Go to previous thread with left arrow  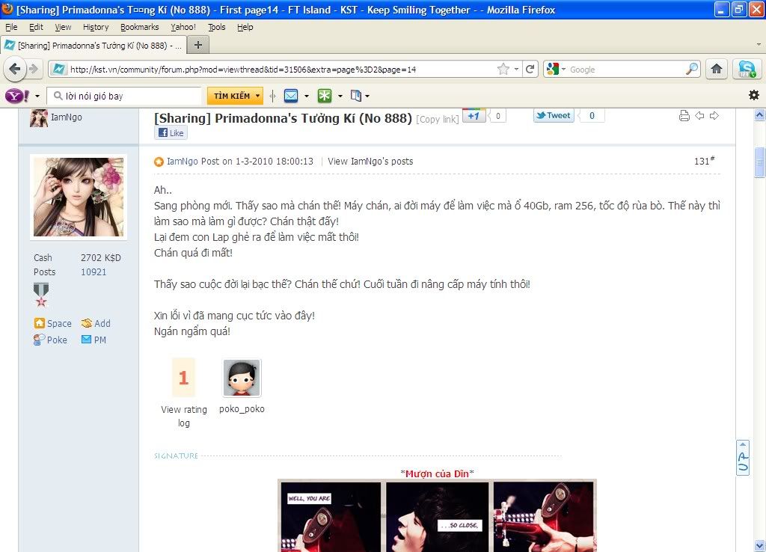pos(699,116)
